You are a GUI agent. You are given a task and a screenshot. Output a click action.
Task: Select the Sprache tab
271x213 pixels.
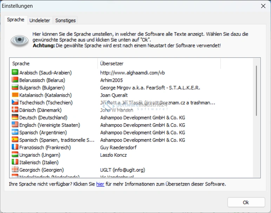click(16, 20)
